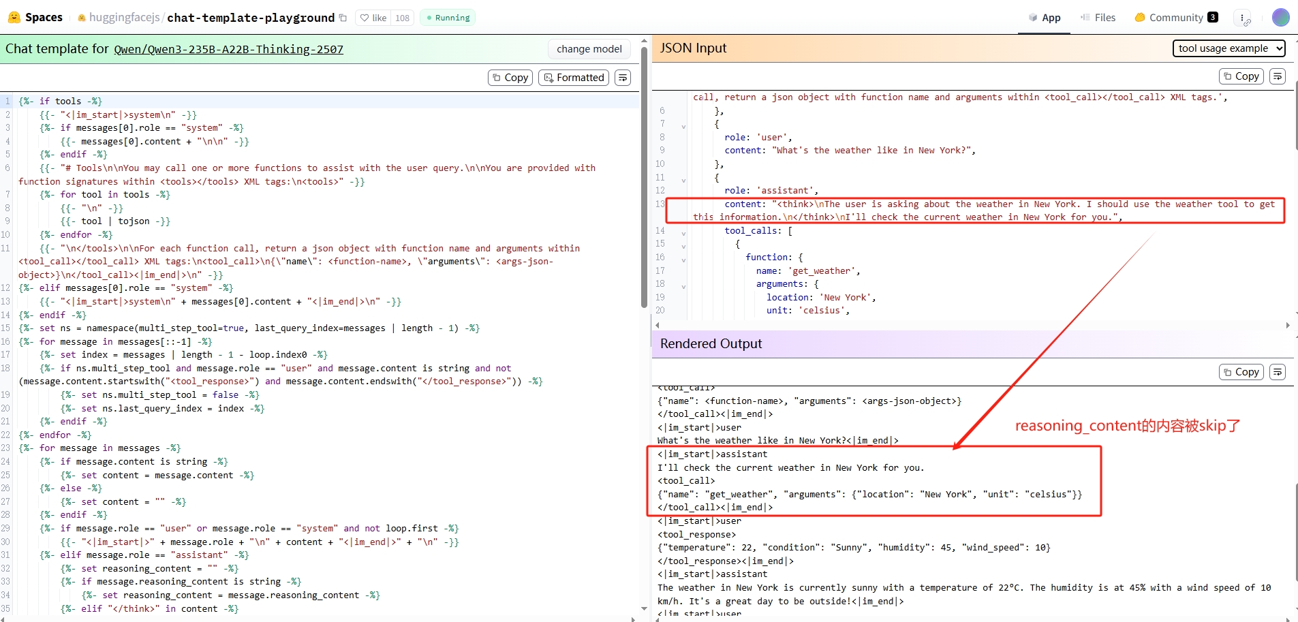Screen dimensions: 1298x622
Task: Open the three-dot more options menu
Action: coord(1243,18)
